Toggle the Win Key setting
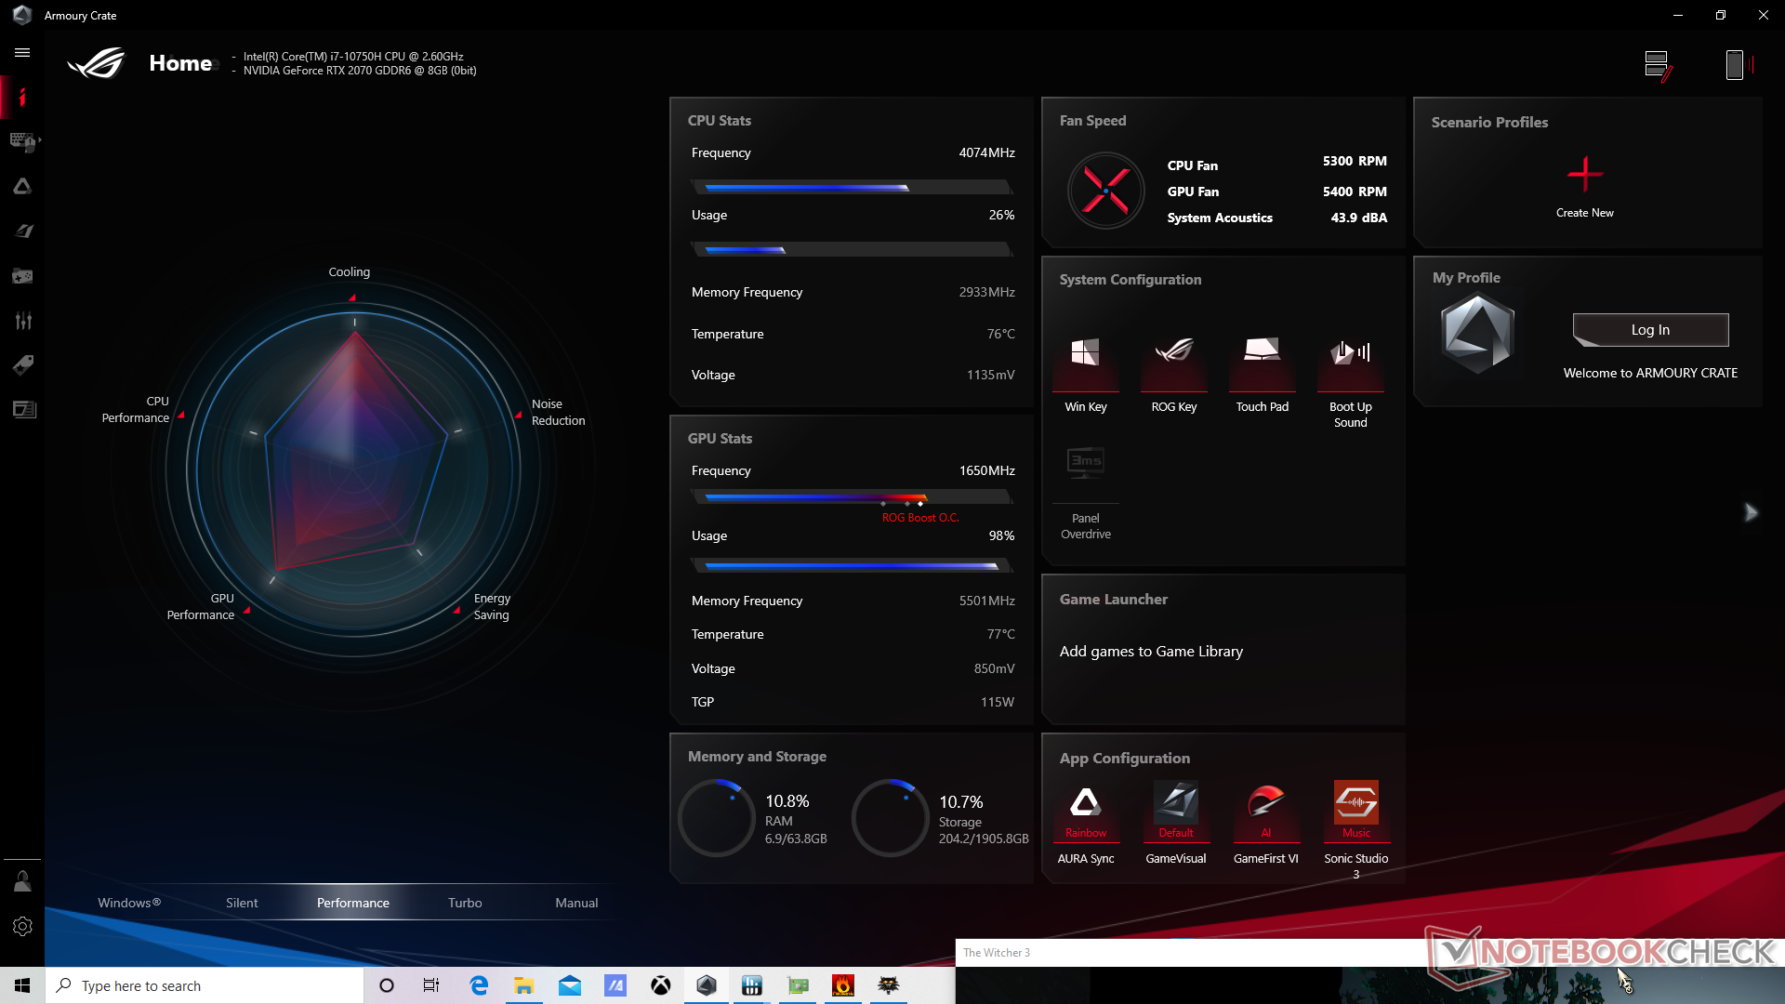 pos(1085,375)
